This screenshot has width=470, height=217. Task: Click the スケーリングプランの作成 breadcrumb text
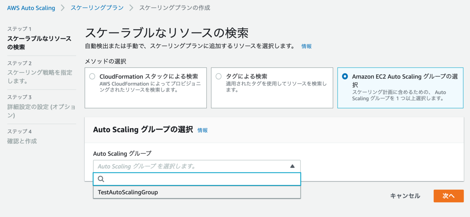point(175,8)
